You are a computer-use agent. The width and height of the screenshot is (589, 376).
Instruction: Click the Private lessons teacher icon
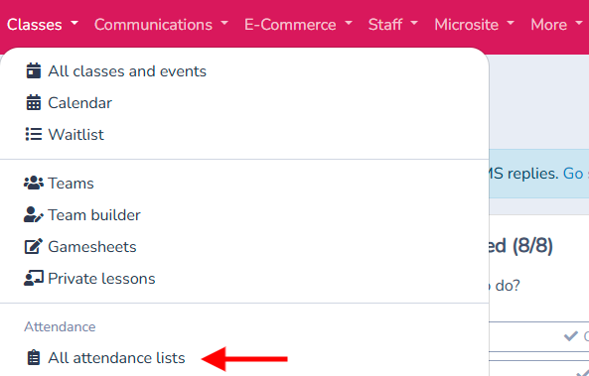click(34, 279)
